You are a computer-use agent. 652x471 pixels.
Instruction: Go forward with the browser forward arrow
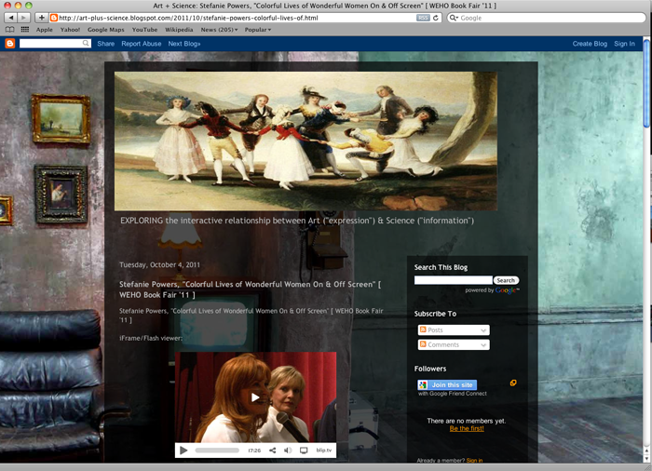pos(23,18)
